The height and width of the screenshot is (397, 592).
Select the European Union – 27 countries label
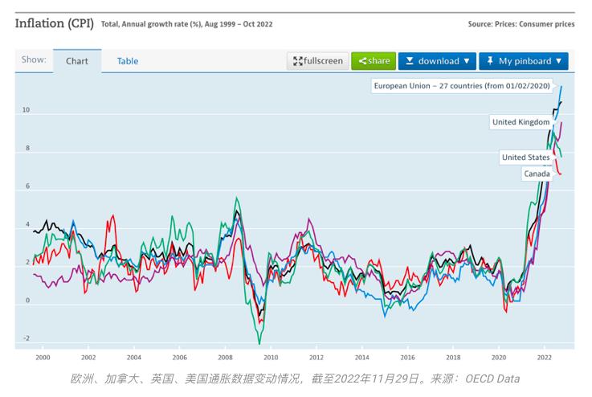[461, 86]
